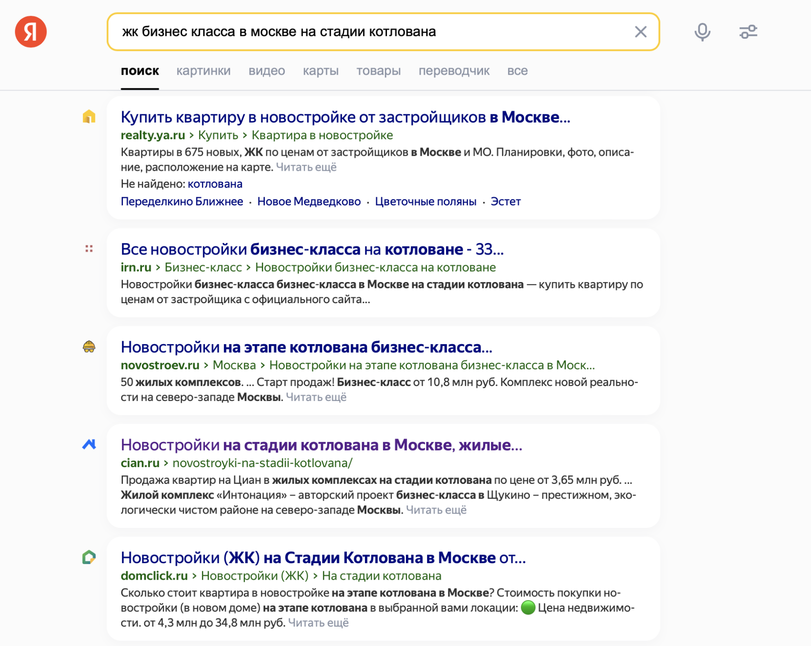The width and height of the screenshot is (811, 646).
Task: Open the cian.ru domain link
Action: [140, 463]
